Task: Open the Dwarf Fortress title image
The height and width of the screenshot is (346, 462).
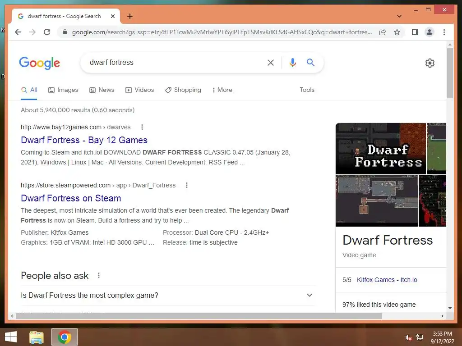Action: point(381,149)
